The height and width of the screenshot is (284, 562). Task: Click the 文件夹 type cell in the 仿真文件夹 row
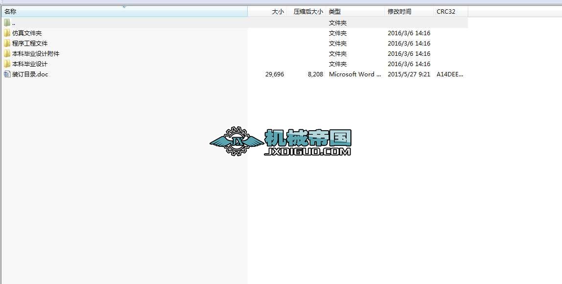(338, 33)
